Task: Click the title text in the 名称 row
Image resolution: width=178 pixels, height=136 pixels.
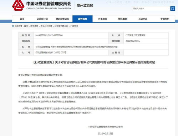Action: tap(77, 47)
